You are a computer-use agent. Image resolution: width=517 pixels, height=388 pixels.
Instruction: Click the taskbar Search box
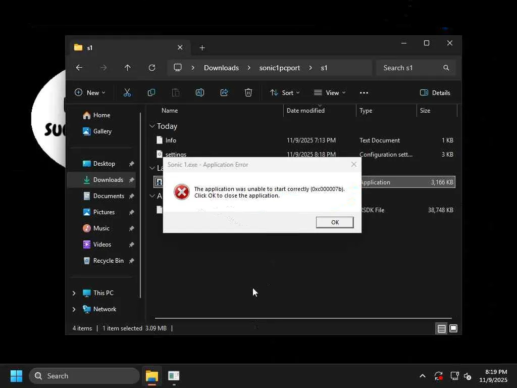84,376
